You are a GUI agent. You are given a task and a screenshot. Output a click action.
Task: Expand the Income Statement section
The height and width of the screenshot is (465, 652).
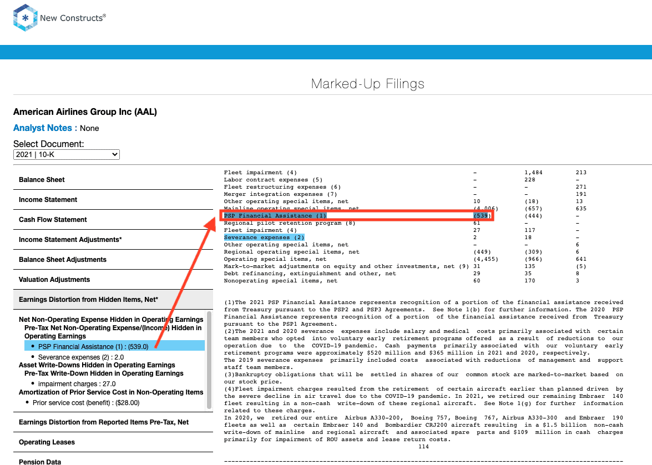[x=113, y=200]
